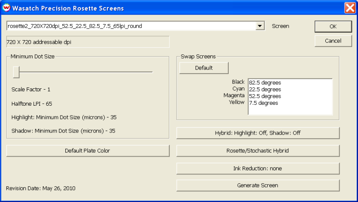Click the Magenta channel label
358x202 pixels.
tap(234, 95)
